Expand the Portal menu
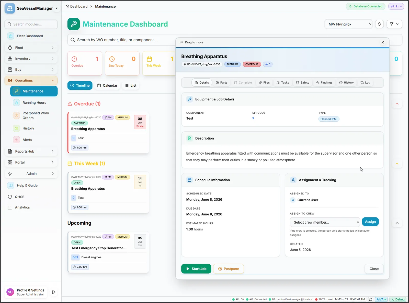409x303 pixels. coord(31,162)
